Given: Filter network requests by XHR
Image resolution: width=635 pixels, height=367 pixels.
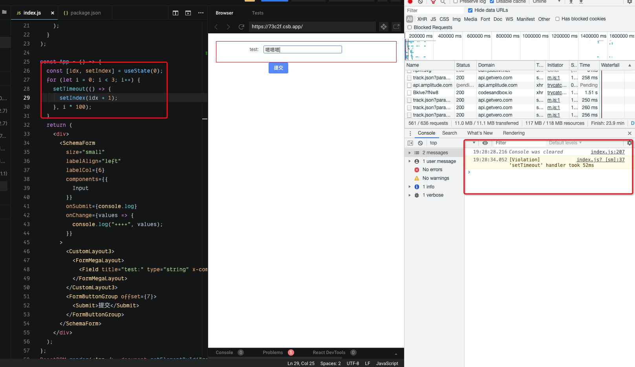Looking at the screenshot, I should click(x=422, y=19).
